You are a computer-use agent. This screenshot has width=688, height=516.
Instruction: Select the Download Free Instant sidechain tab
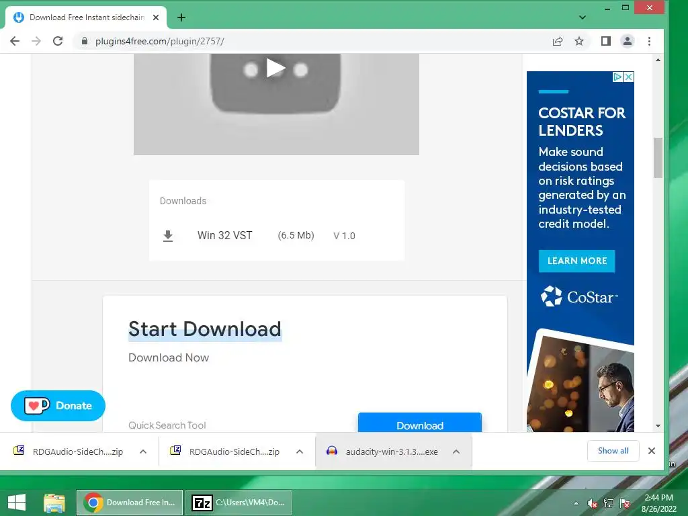click(87, 17)
